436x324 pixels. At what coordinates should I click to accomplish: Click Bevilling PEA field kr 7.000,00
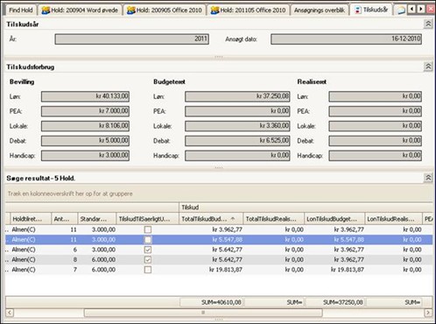[85, 111]
